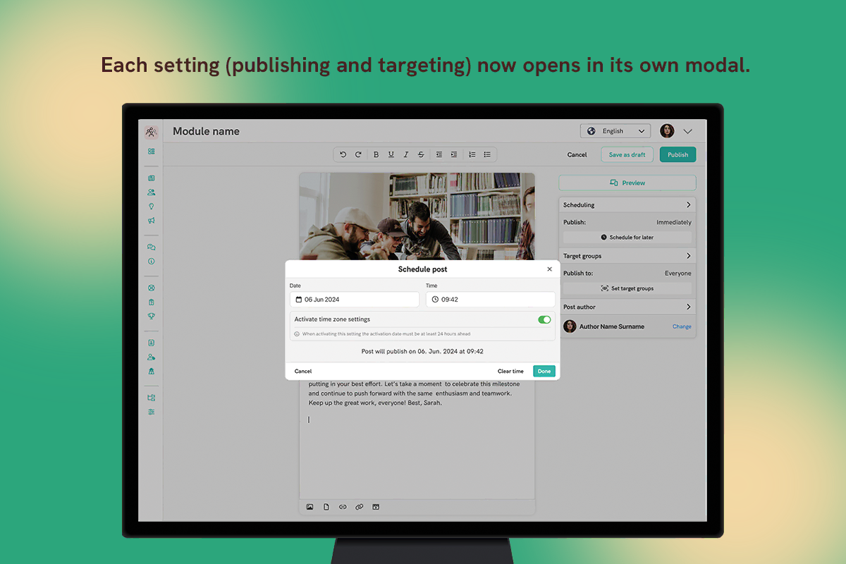Click the undo icon in editor toolbar
This screenshot has width=846, height=564.
click(x=343, y=154)
